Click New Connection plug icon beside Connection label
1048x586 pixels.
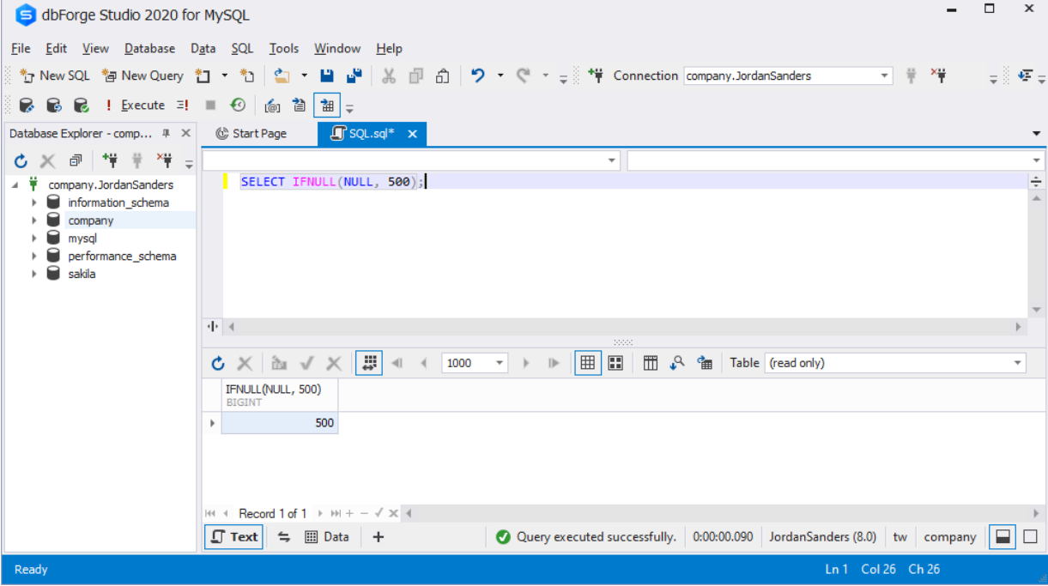(x=596, y=76)
